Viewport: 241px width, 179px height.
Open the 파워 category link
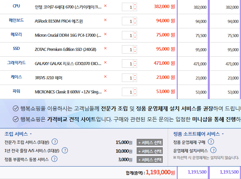point(16,91)
